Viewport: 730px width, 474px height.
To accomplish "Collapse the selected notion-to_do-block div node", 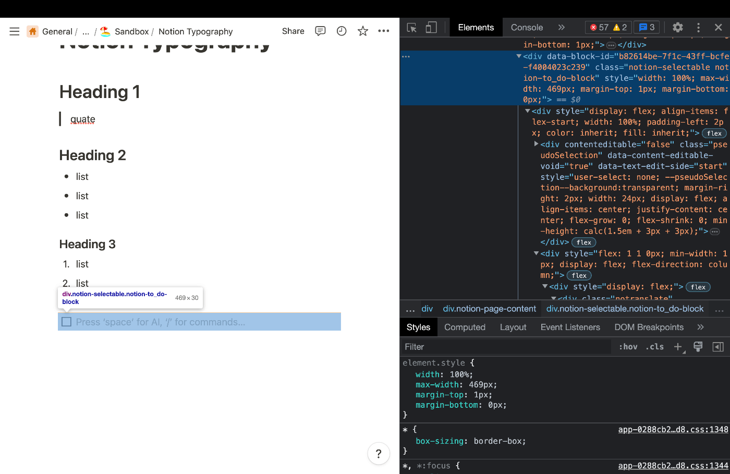I will point(519,56).
